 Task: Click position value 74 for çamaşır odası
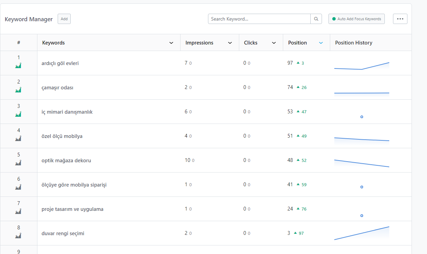[x=290, y=87]
